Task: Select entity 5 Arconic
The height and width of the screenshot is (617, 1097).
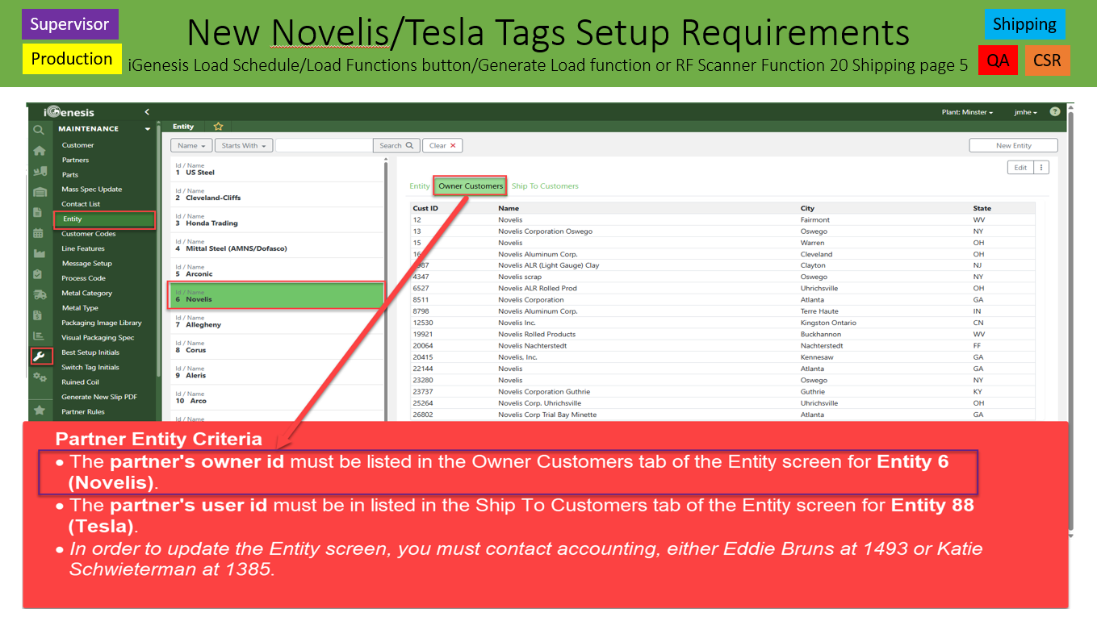Action: (x=277, y=271)
